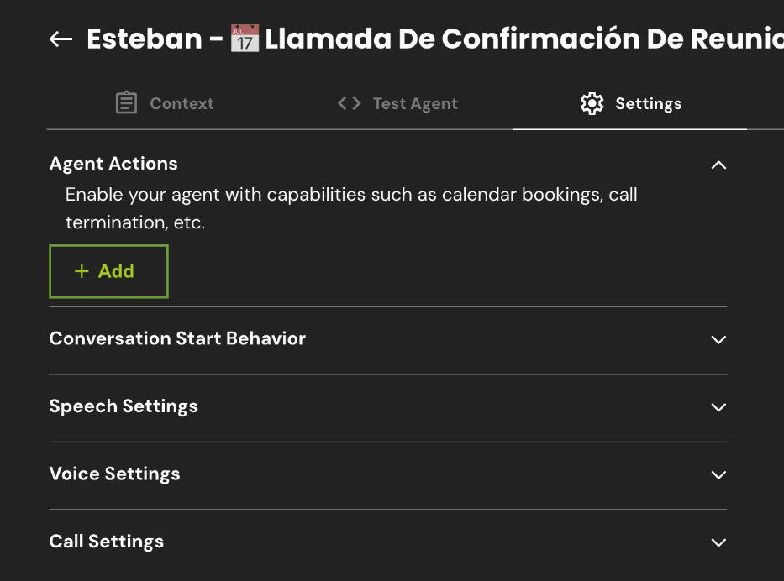Click the Agent Actions section heading

pyautogui.click(x=113, y=164)
